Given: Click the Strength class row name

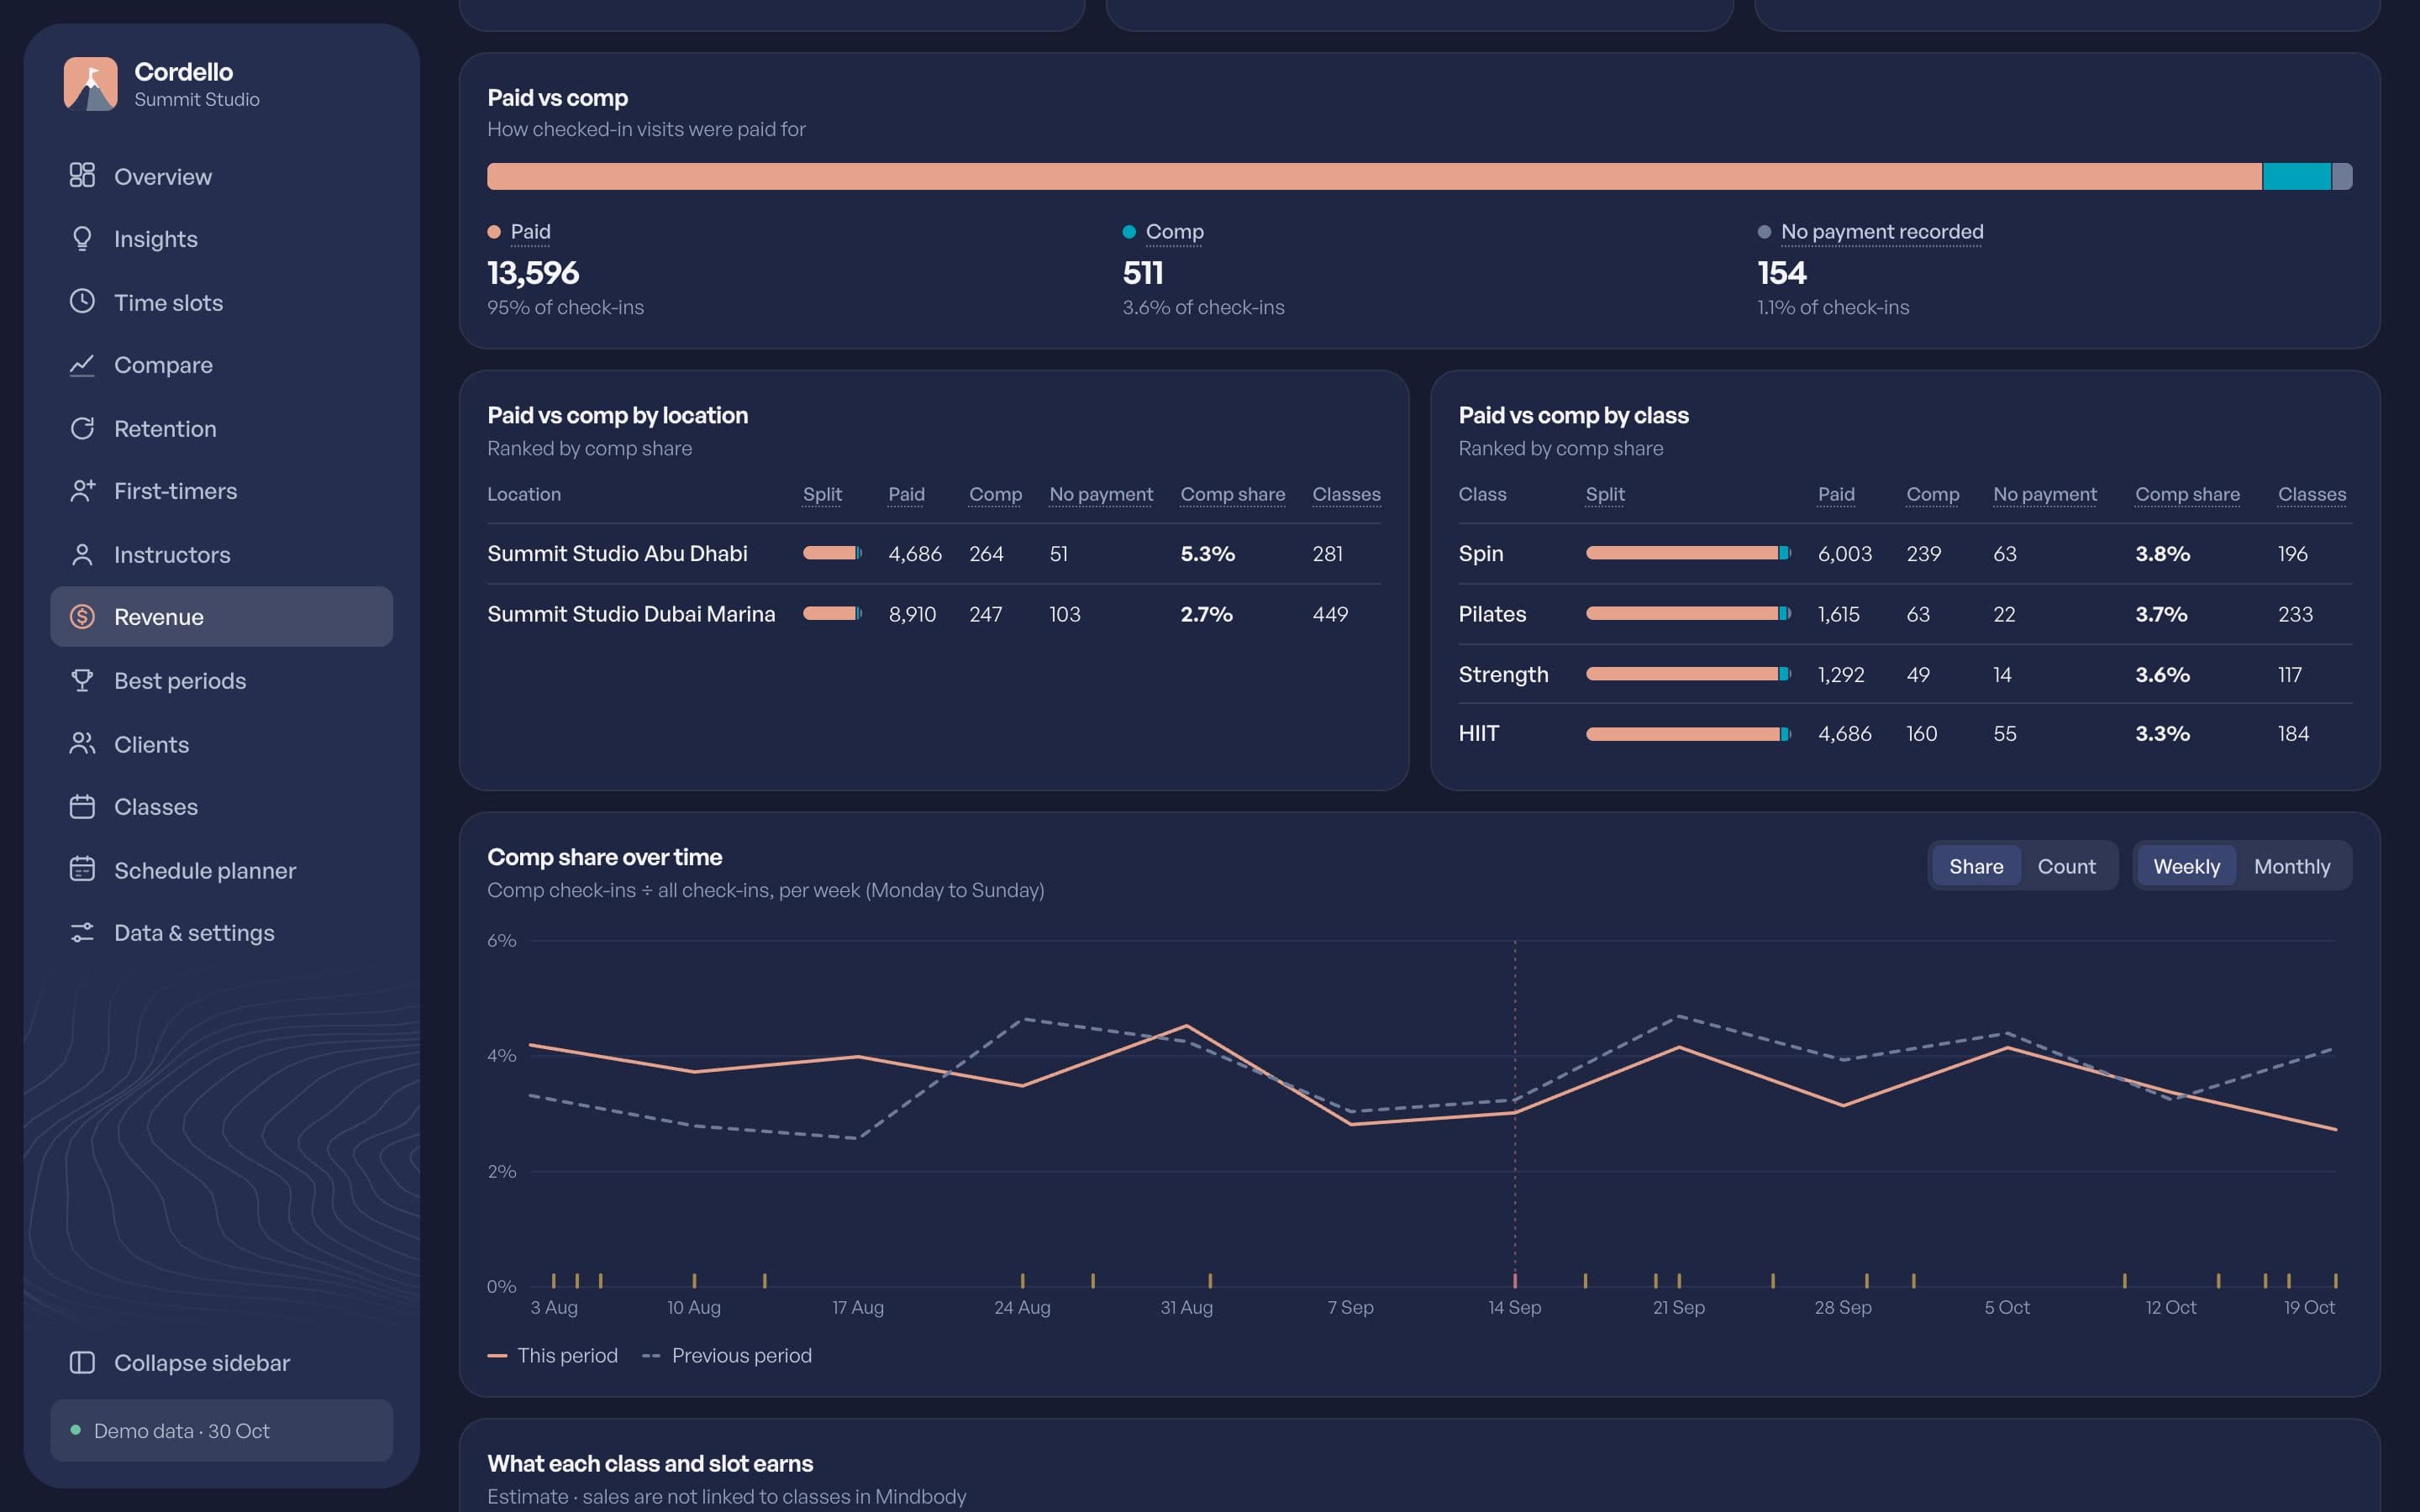Looking at the screenshot, I should [x=1503, y=674].
